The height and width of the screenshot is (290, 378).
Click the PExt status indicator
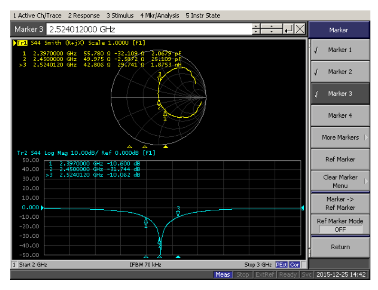(281, 265)
